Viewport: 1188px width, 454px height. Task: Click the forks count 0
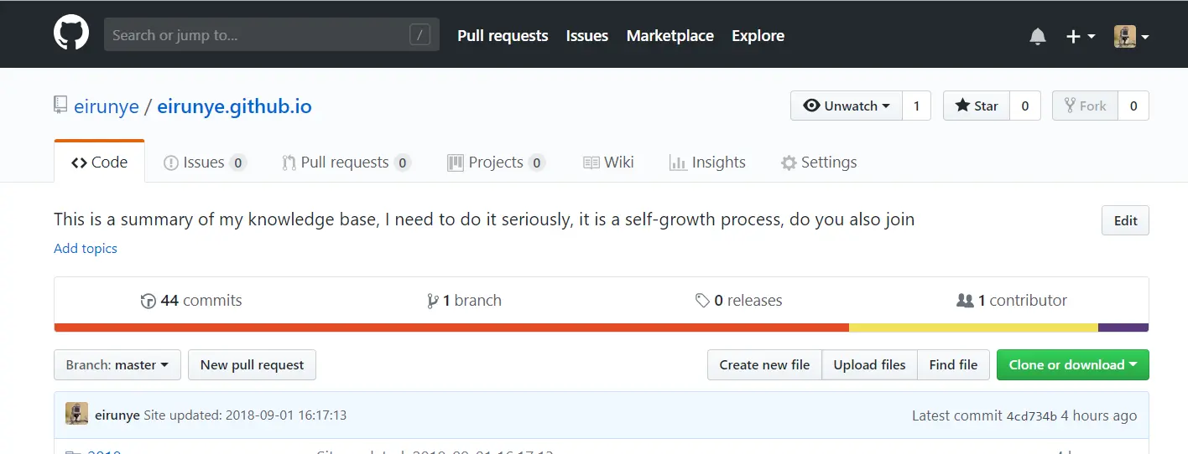click(1133, 106)
